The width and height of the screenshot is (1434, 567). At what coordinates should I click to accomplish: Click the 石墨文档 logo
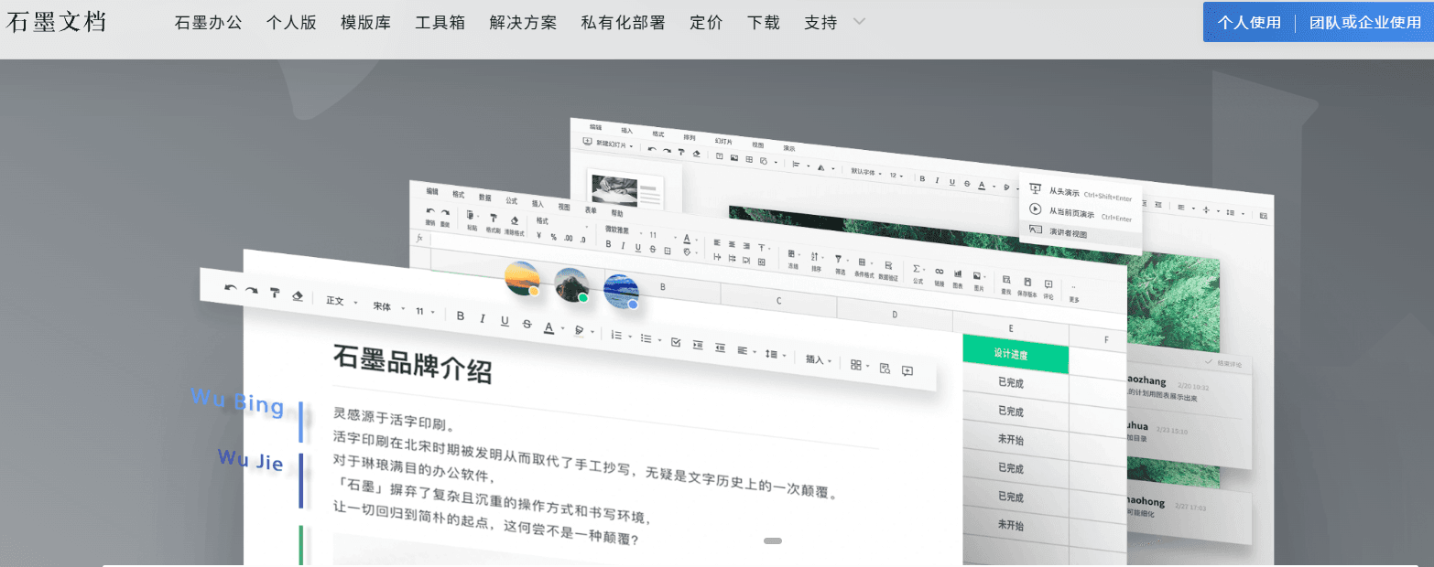pos(57,22)
